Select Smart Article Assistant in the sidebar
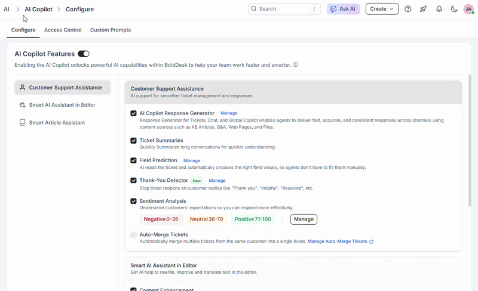Image resolution: width=478 pixels, height=291 pixels. coord(63,122)
